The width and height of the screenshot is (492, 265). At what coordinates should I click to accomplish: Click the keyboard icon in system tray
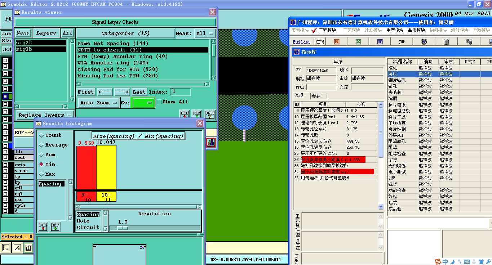[467, 262]
